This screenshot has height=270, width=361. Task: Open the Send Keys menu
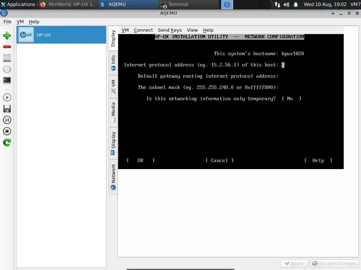tap(170, 30)
